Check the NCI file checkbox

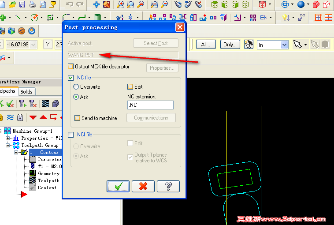point(71,135)
